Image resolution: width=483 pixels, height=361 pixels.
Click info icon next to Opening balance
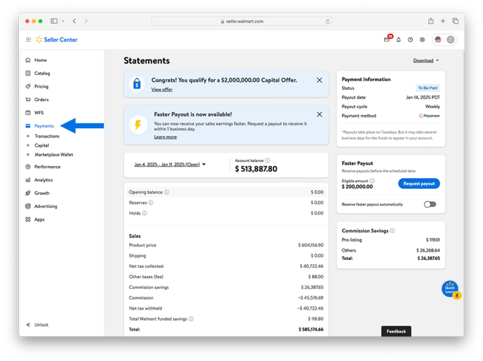167,192
